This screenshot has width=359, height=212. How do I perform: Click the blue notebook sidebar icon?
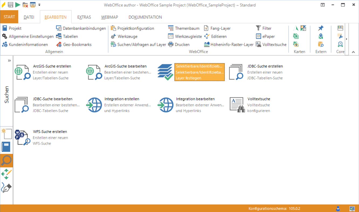click(6, 147)
